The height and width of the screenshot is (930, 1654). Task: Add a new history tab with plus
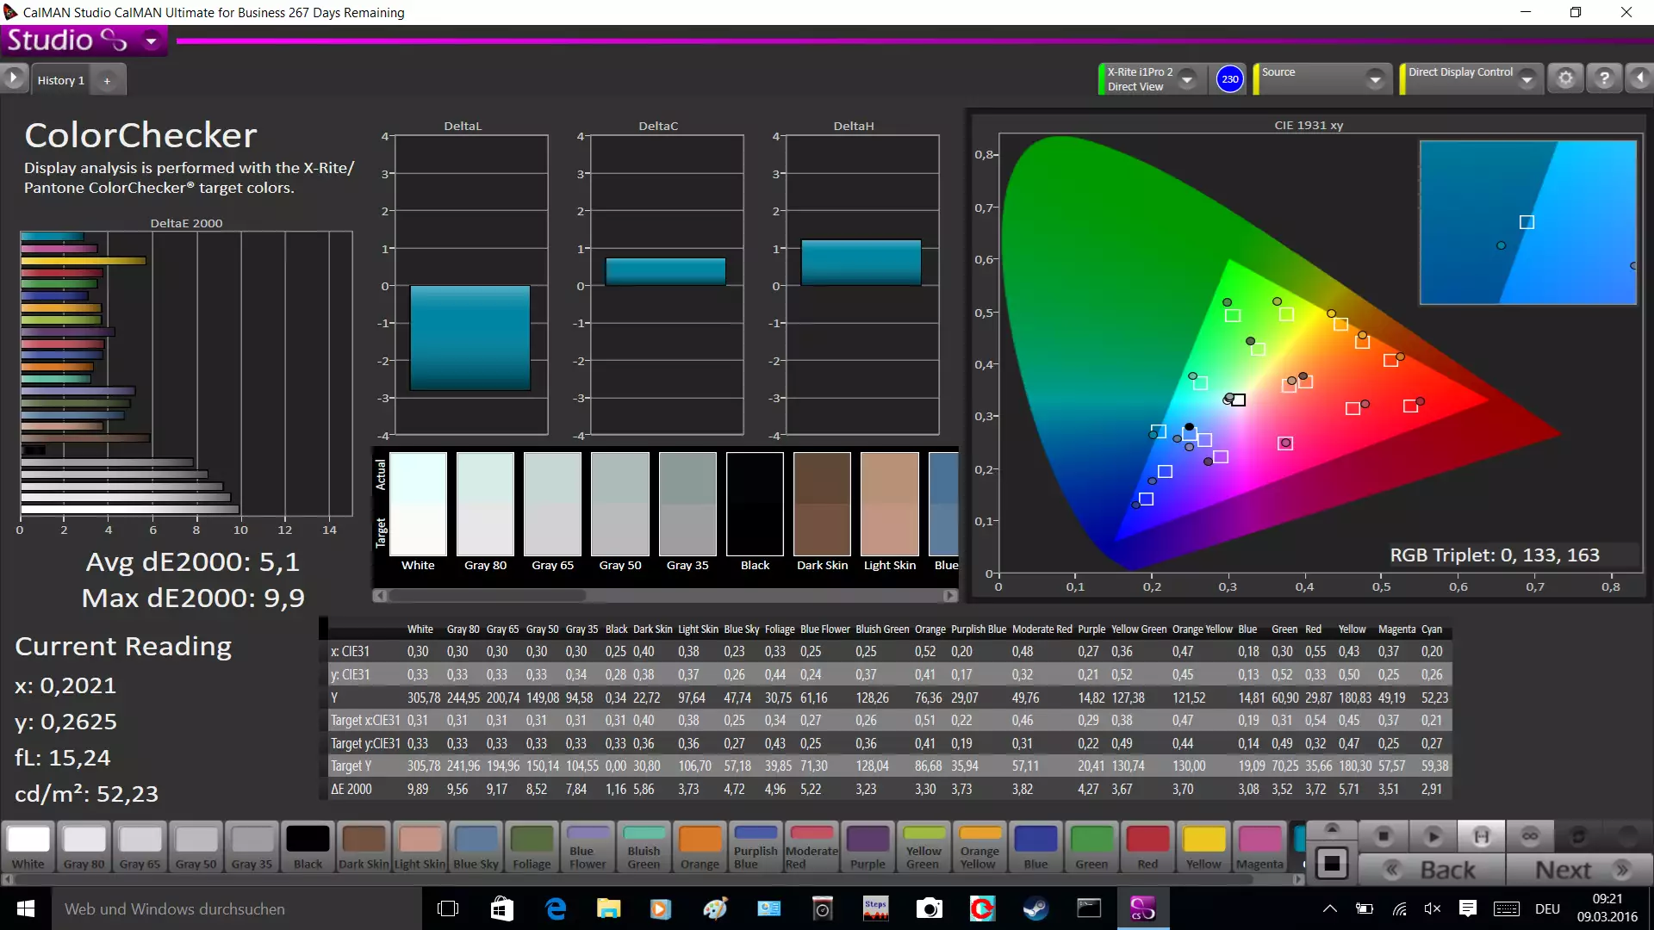107,80
